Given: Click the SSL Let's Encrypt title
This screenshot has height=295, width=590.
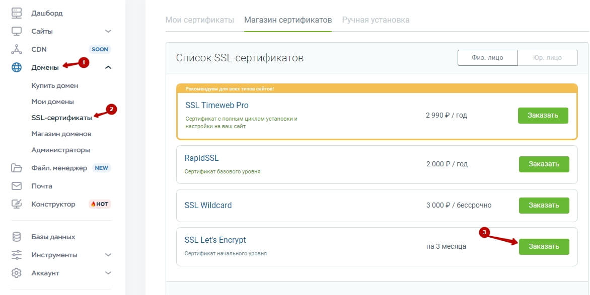Looking at the screenshot, I should pos(215,240).
